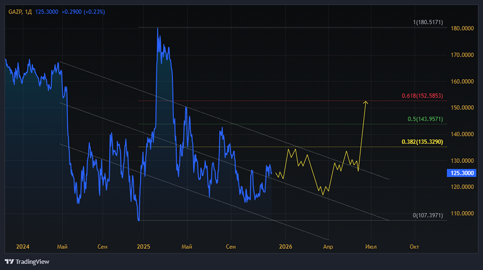Click the 150.0000 price axis label
483x270 pixels.
[x=462, y=108]
